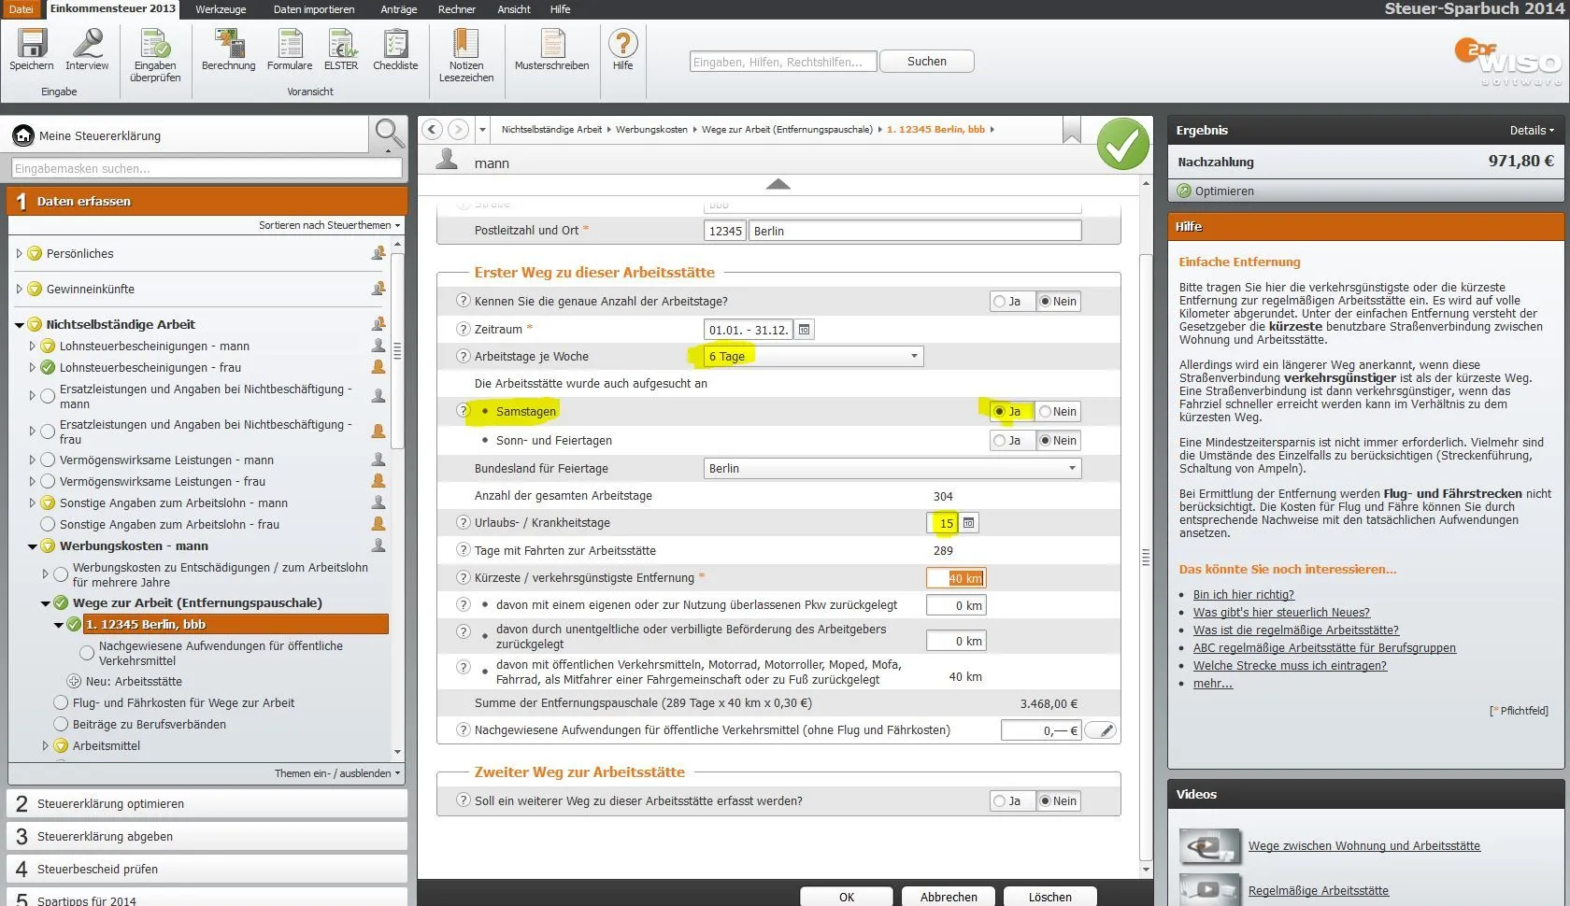This screenshot has height=906, width=1570.
Task: Open the Interview wizard icon
Action: tap(87, 46)
